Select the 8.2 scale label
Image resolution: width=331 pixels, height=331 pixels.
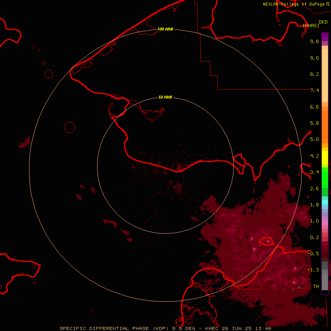point(314,74)
